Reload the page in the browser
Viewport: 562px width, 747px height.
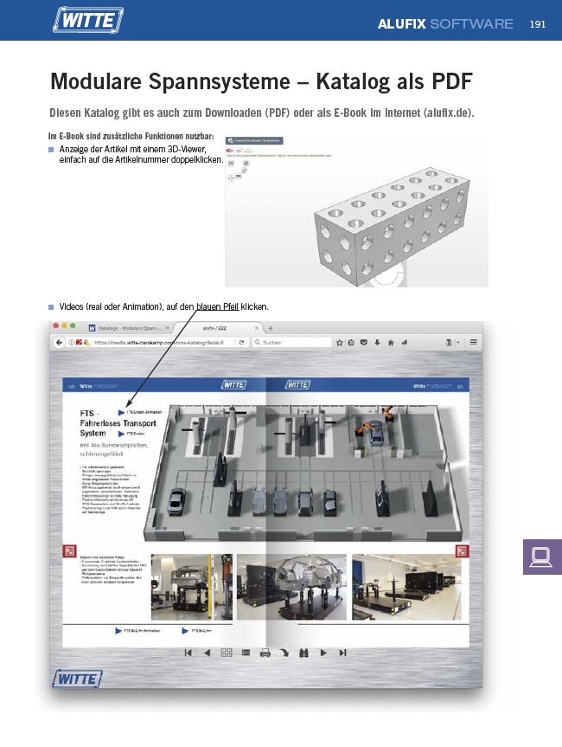point(242,342)
